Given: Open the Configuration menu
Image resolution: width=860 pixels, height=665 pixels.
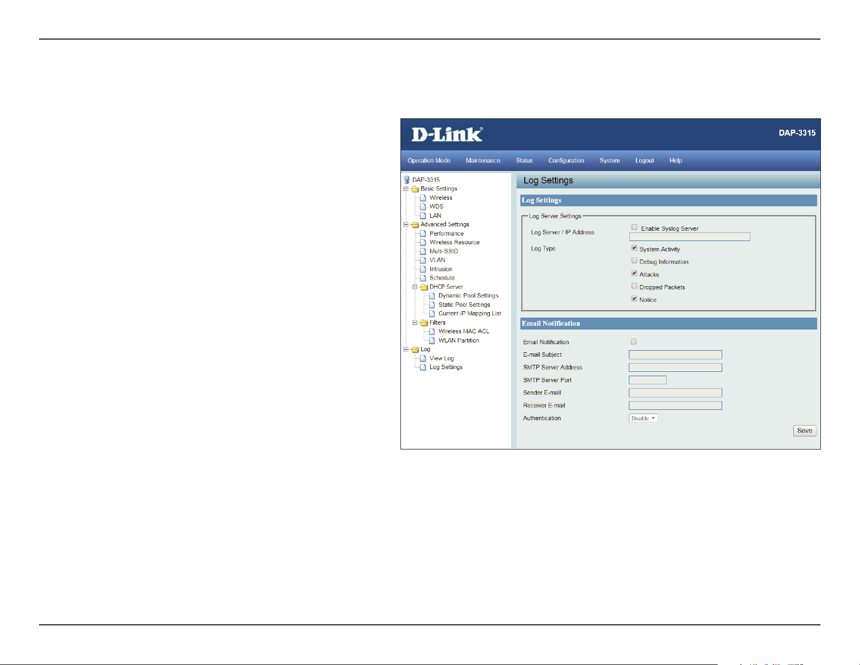Looking at the screenshot, I should (566, 161).
